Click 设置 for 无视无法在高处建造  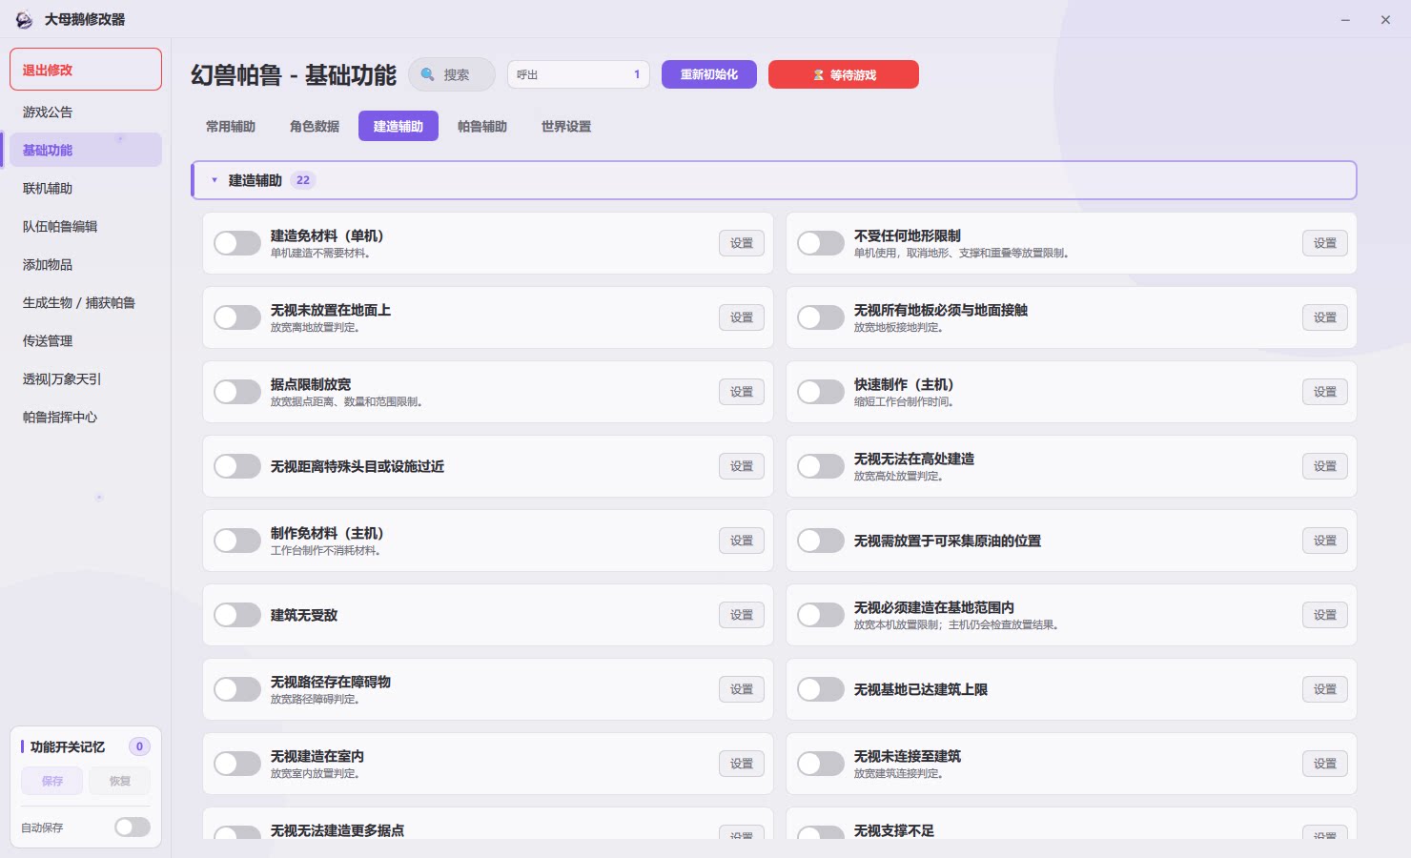point(1325,466)
